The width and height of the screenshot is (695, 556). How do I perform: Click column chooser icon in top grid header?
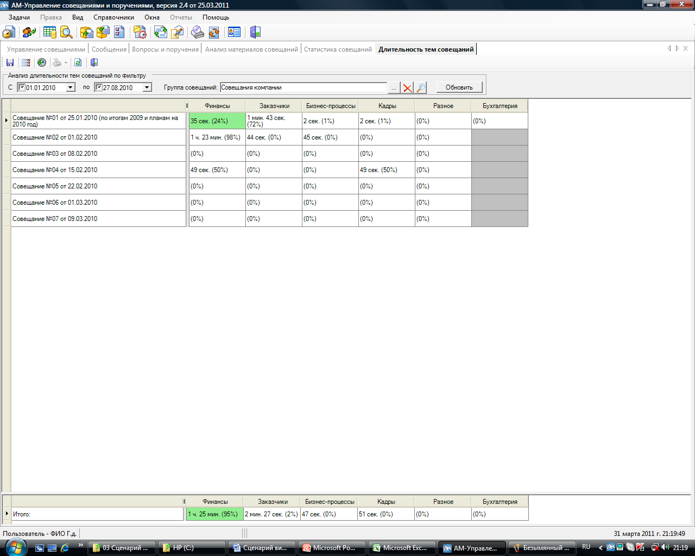coord(187,106)
